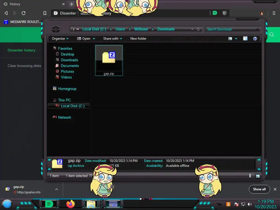The height and width of the screenshot is (210, 280).
Task: Bookmark this page with the bookmark icon
Action: click(45, 13)
